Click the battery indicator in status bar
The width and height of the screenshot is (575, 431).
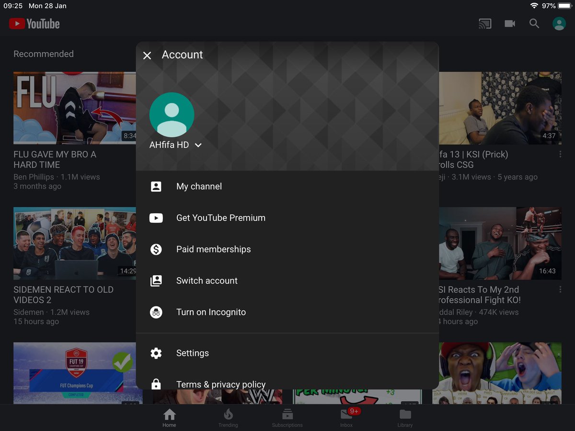coord(564,6)
